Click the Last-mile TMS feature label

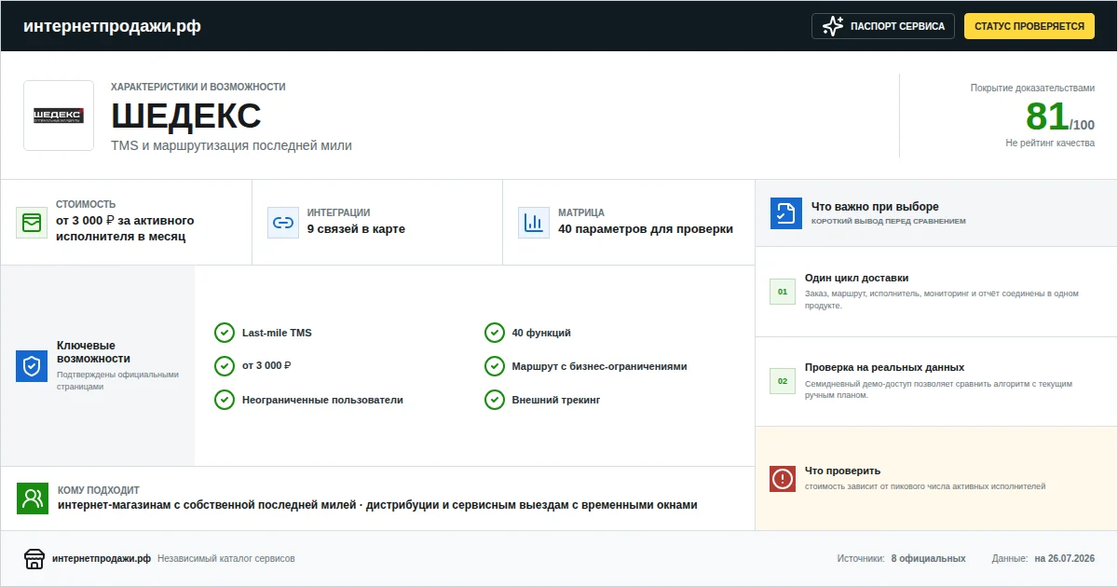click(x=277, y=333)
